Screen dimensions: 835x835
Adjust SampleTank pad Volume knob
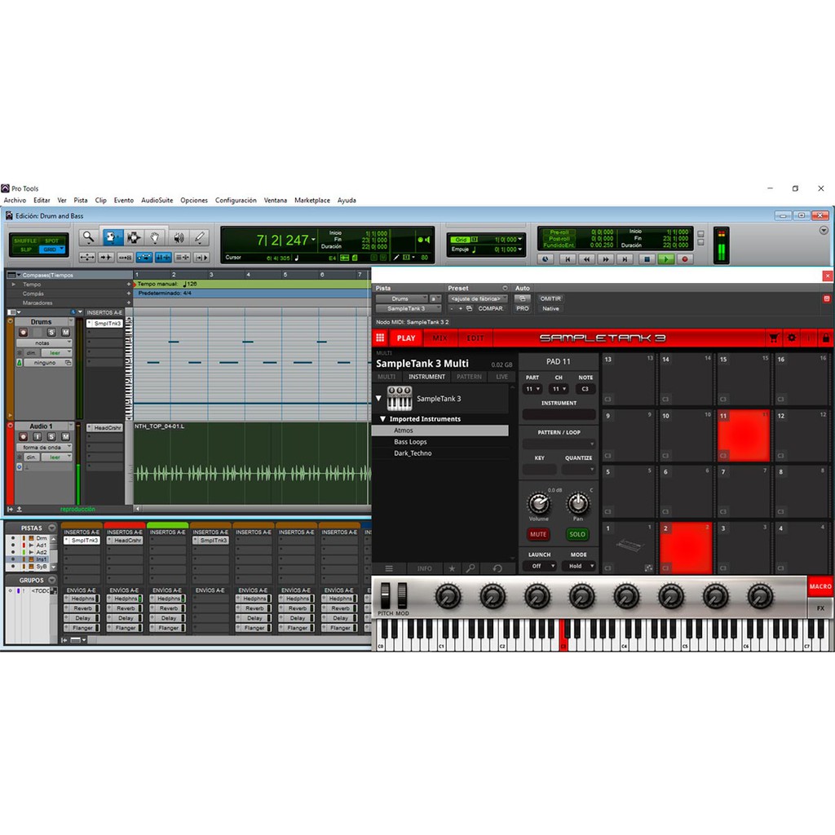538,503
